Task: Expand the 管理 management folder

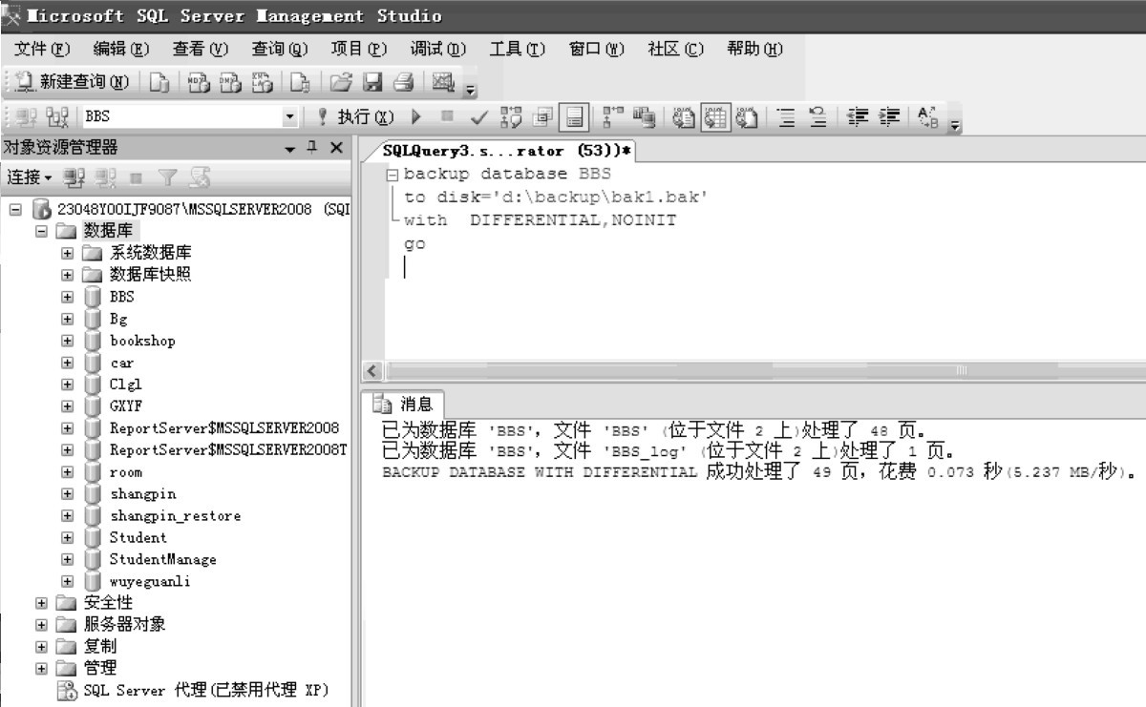Action: tap(41, 668)
